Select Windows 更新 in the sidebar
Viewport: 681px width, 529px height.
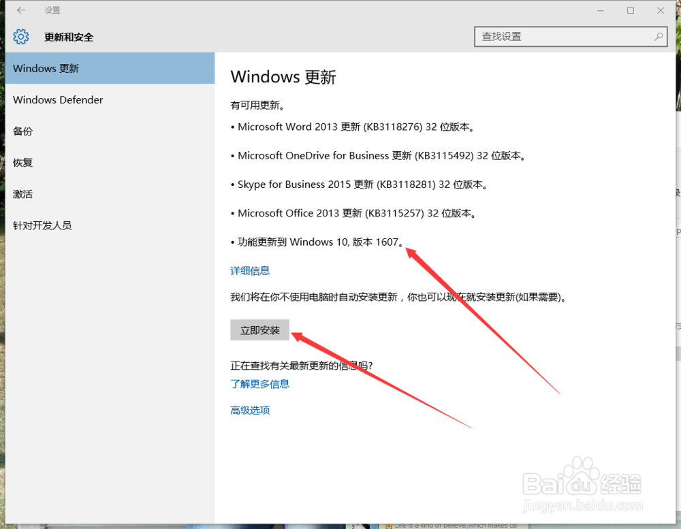110,68
